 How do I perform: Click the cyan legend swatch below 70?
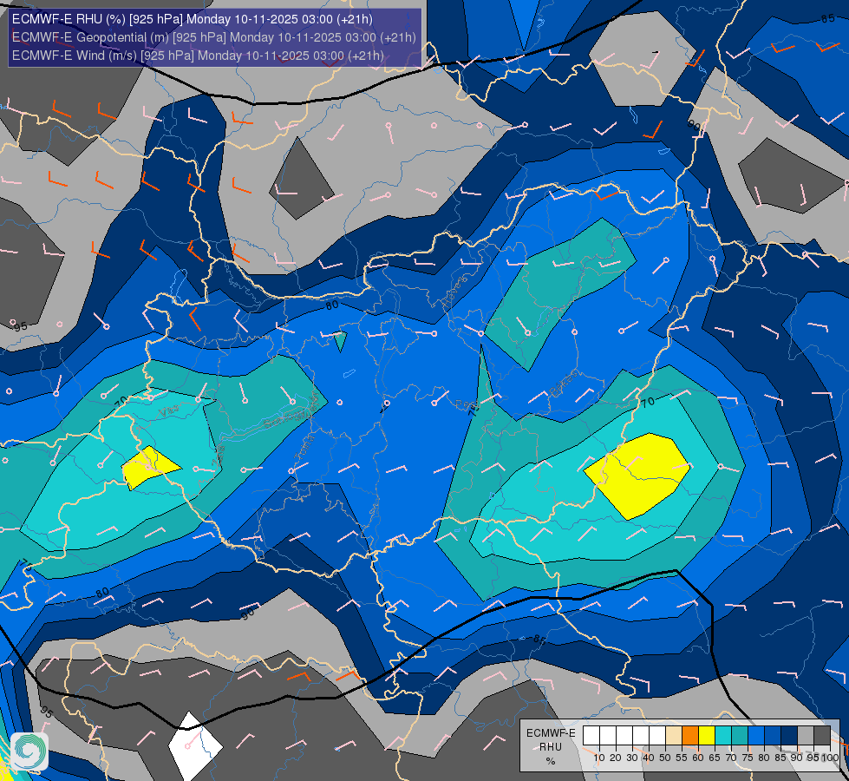coord(723,736)
